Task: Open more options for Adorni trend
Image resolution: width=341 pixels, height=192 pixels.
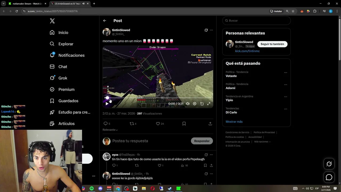Action: click(286, 85)
